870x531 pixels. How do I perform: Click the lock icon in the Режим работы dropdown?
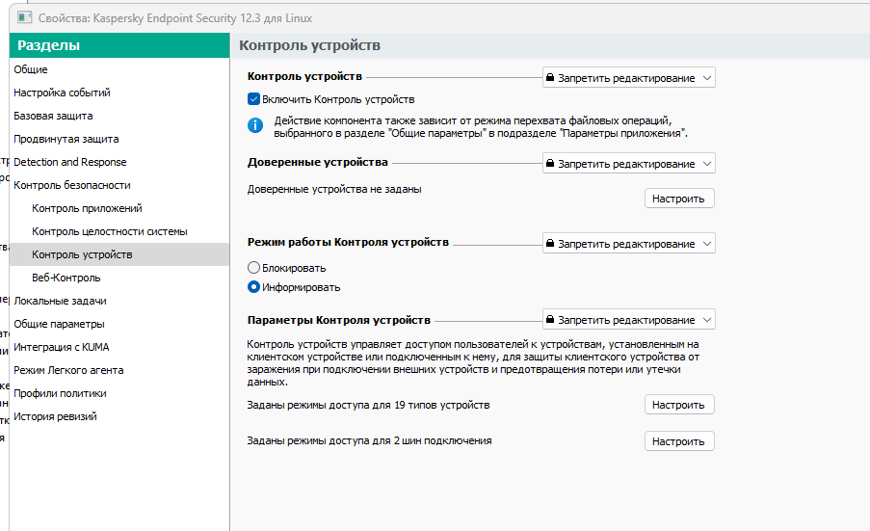[x=550, y=243]
